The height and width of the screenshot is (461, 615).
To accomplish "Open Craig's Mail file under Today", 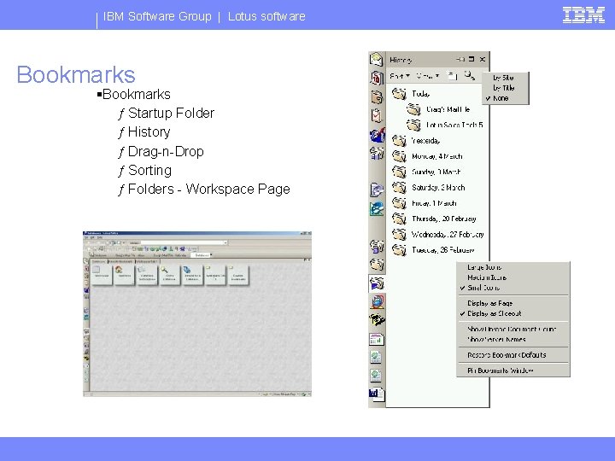I will tap(438, 109).
